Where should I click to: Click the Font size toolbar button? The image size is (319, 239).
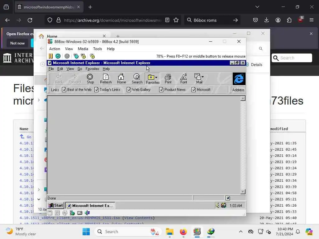(183, 79)
